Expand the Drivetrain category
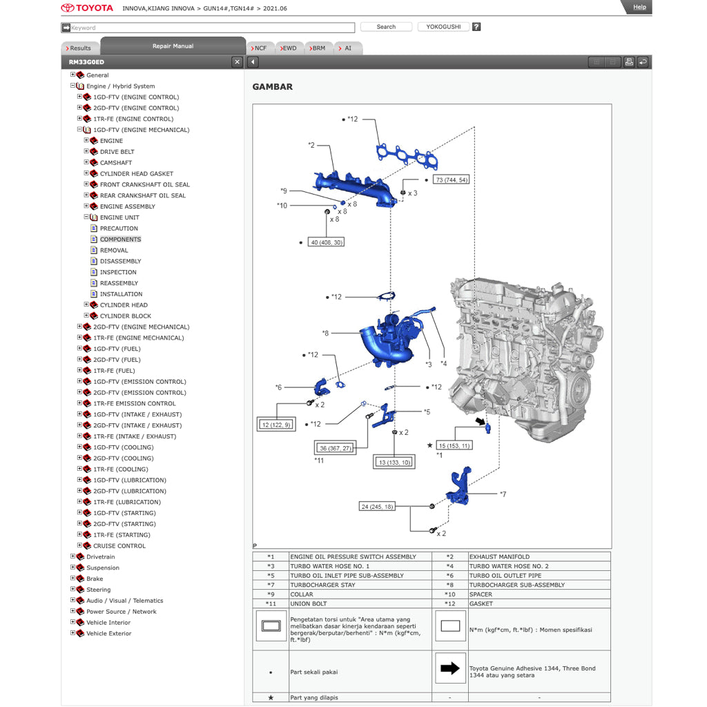This screenshot has height=707, width=707. (x=72, y=556)
